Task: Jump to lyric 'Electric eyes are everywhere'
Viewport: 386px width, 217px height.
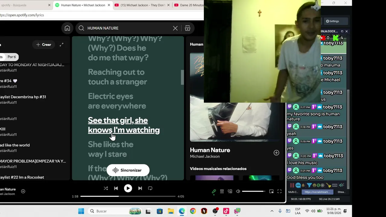Action: (117, 101)
